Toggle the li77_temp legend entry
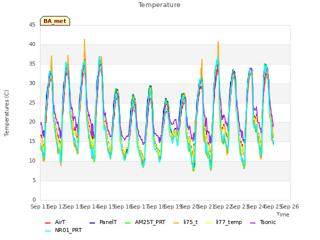Viewport: 320px width, 240px height. pyautogui.click(x=224, y=222)
